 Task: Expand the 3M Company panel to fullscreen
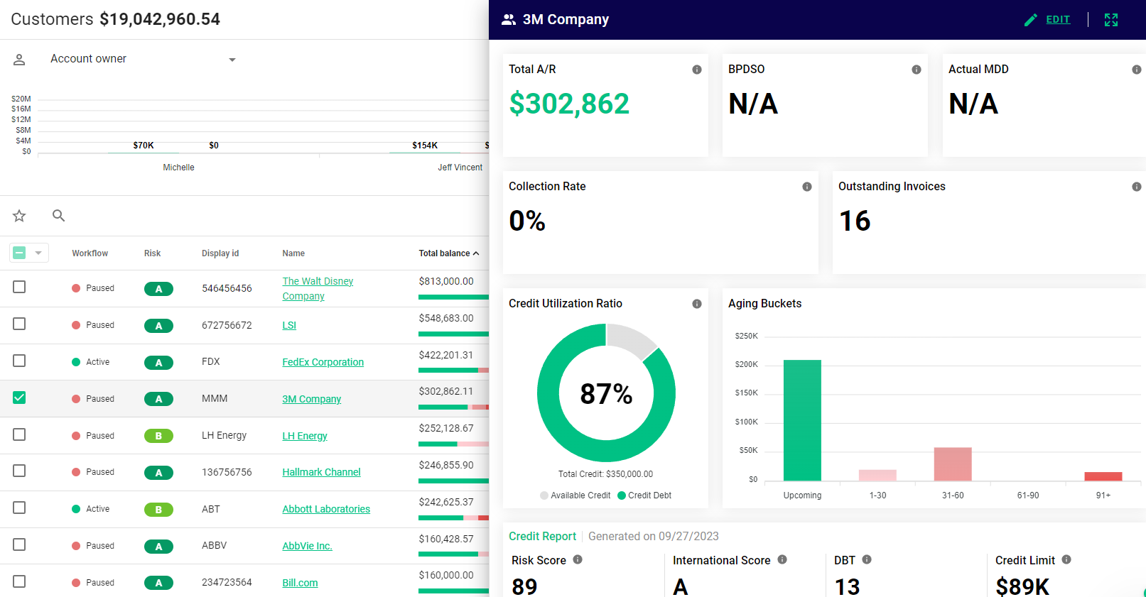[x=1111, y=20]
